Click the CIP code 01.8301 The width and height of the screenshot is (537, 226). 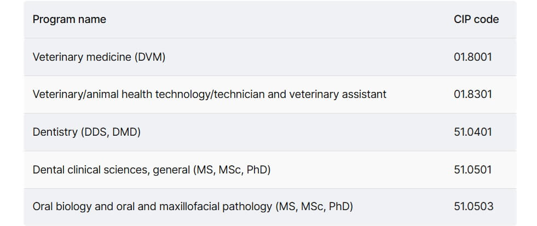click(x=473, y=94)
